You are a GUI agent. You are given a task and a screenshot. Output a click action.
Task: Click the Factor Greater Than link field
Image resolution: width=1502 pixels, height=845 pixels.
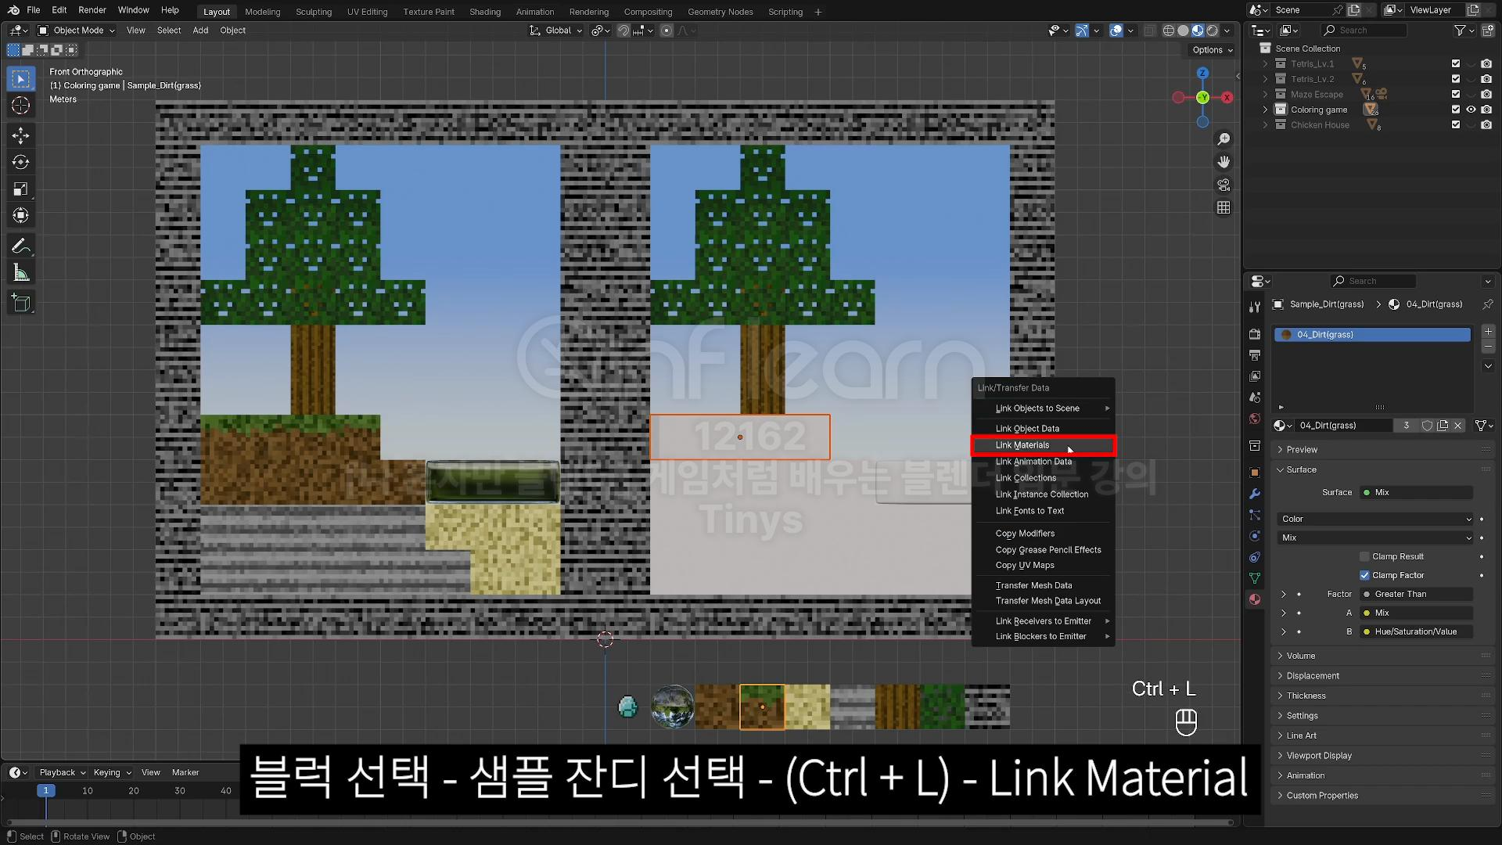pos(1417,594)
